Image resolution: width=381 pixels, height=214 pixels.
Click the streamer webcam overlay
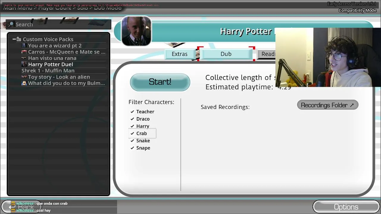[328, 57]
